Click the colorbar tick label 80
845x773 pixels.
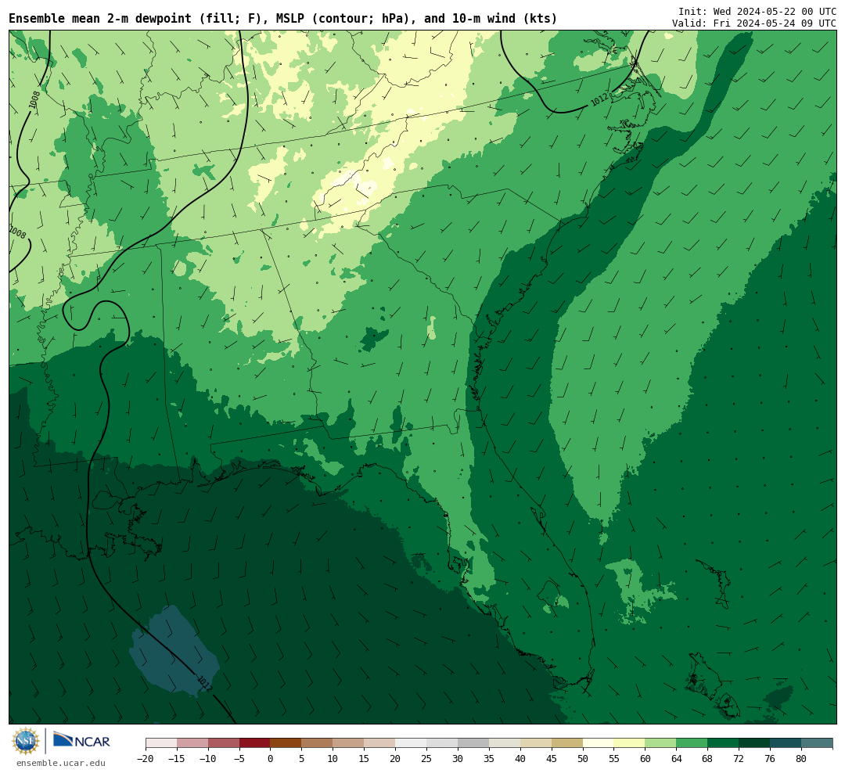tap(802, 759)
